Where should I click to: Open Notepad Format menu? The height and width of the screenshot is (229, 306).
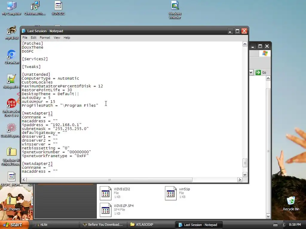click(x=45, y=38)
